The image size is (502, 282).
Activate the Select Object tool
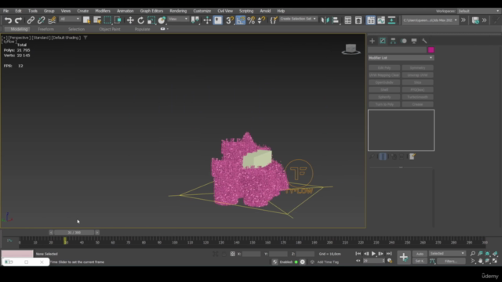[86, 20]
